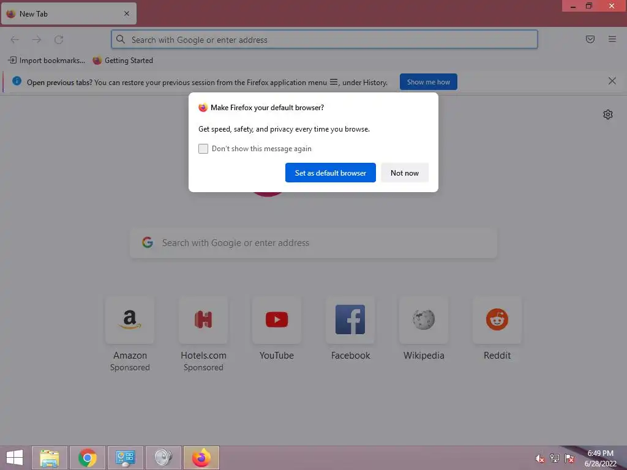
Task: Choose Not now in the dialog
Action: (405, 173)
